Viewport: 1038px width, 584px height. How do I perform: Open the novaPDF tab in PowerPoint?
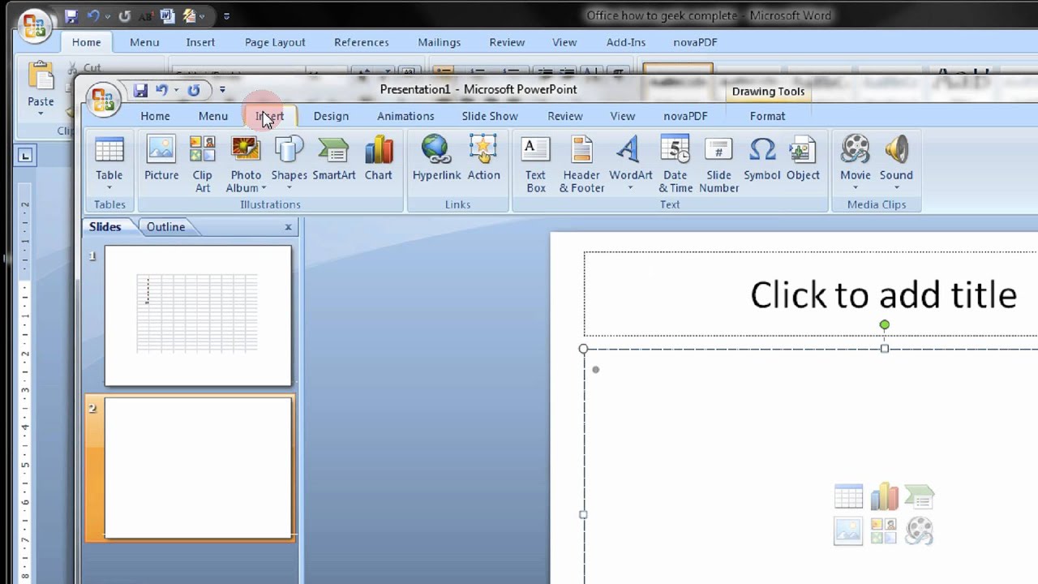(685, 116)
